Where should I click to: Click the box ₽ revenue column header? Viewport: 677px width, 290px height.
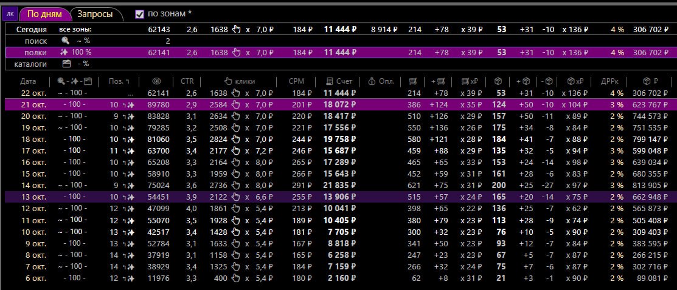pos(650,81)
